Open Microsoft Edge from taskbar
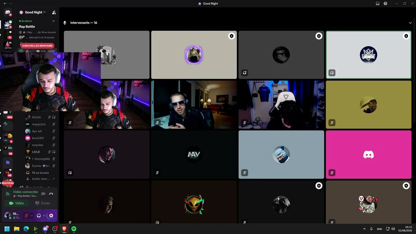Screen dimensions: 416x234 click(26, 229)
